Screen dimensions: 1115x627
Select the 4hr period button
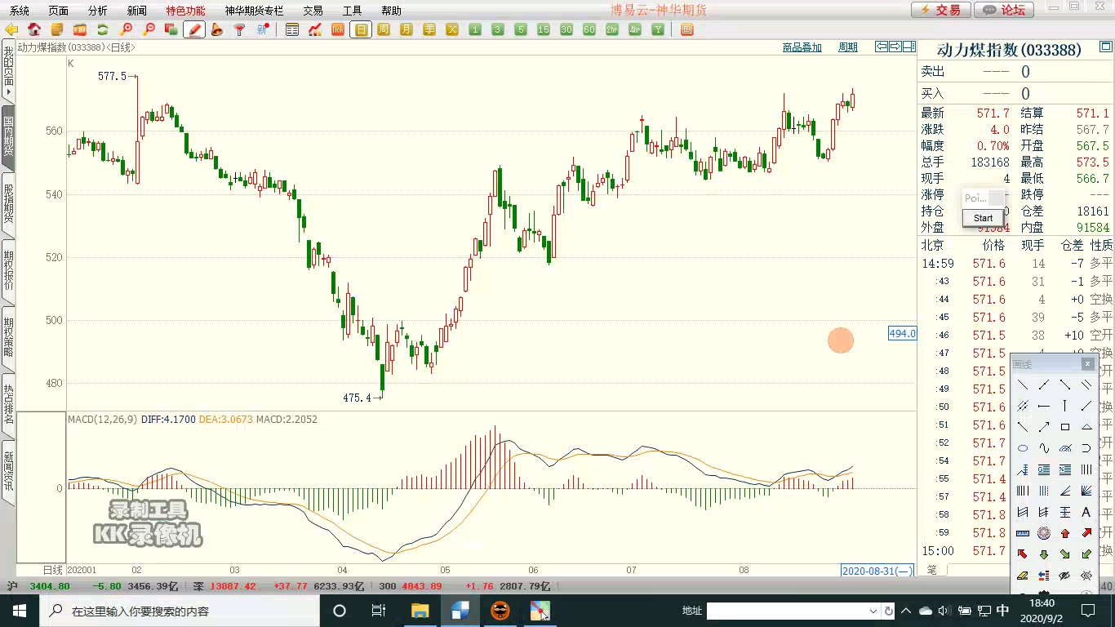pos(635,29)
